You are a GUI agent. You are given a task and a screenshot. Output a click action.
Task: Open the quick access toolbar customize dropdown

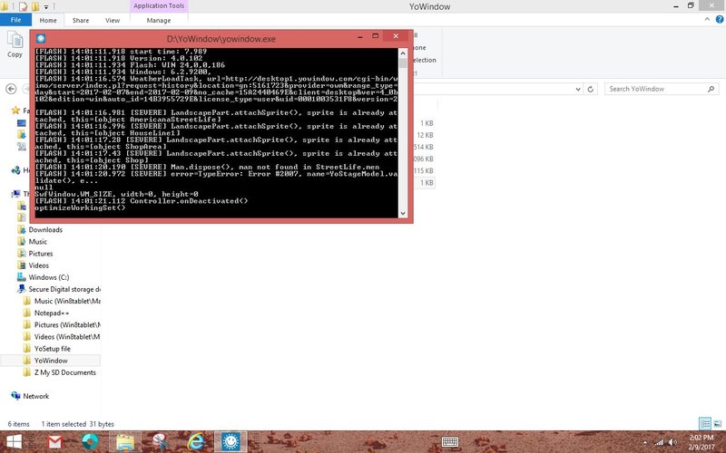46,7
